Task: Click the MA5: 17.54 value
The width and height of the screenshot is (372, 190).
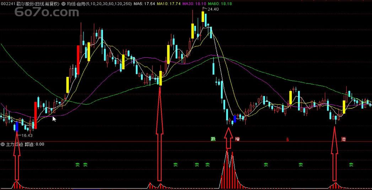Action: pyautogui.click(x=144, y=4)
